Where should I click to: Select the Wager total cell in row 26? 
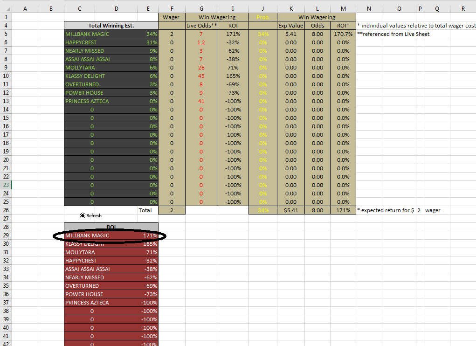tap(172, 210)
